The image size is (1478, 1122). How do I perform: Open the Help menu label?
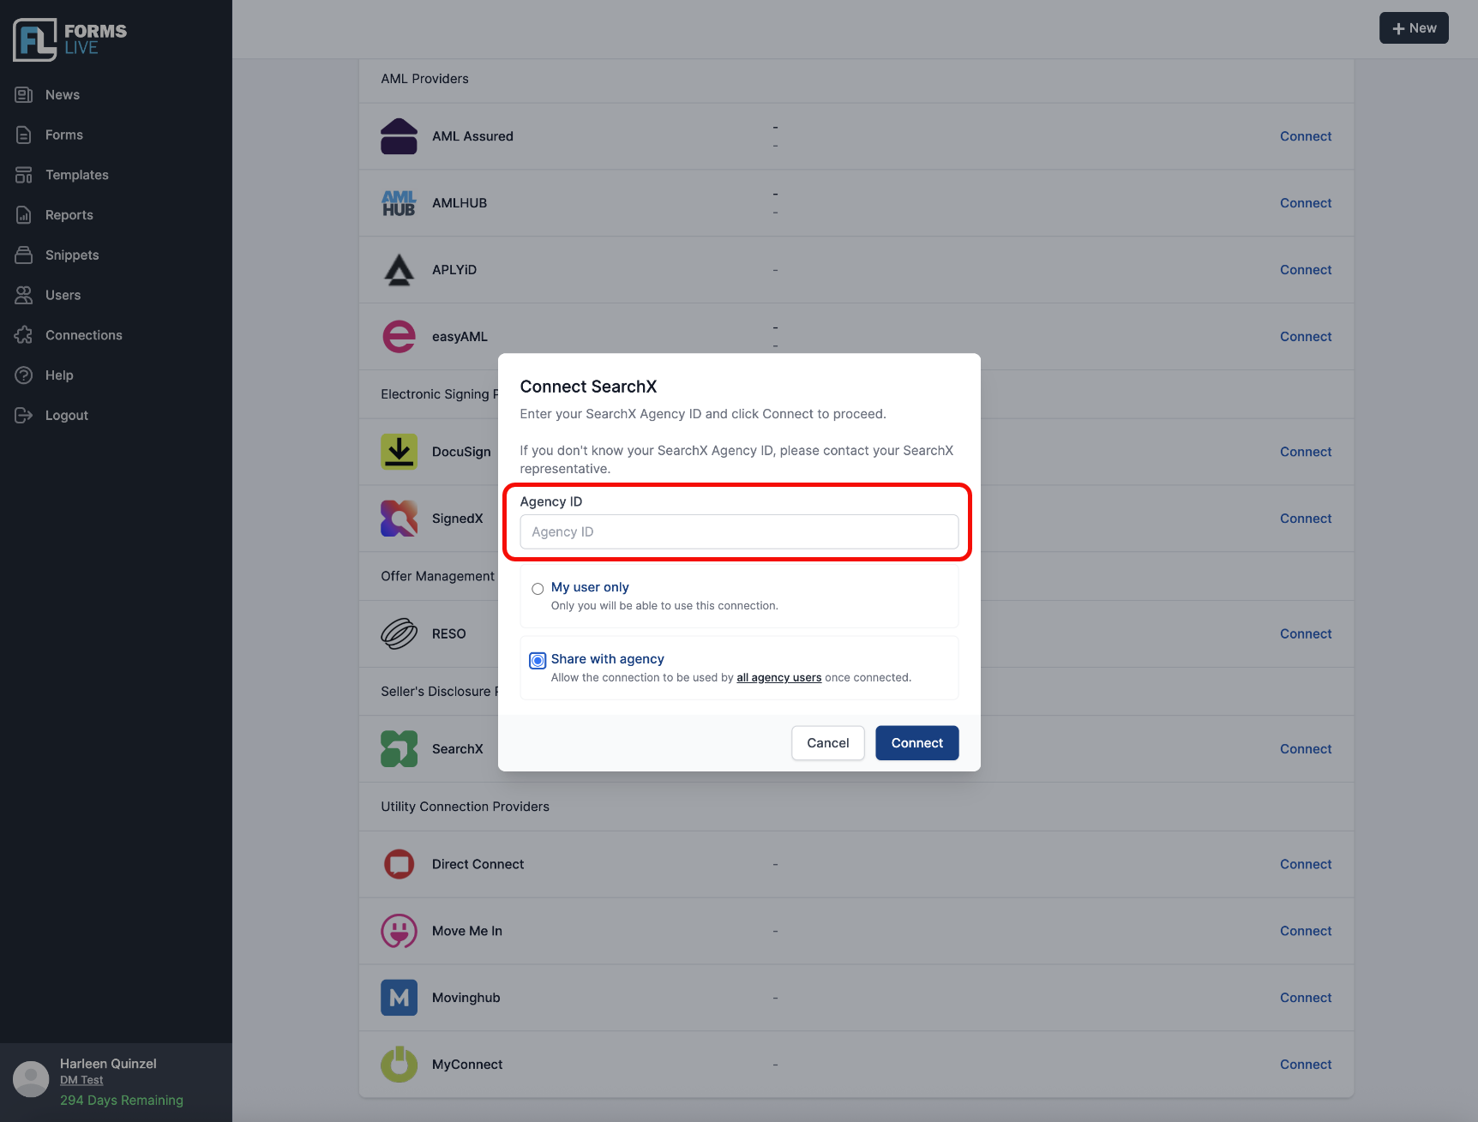59,375
